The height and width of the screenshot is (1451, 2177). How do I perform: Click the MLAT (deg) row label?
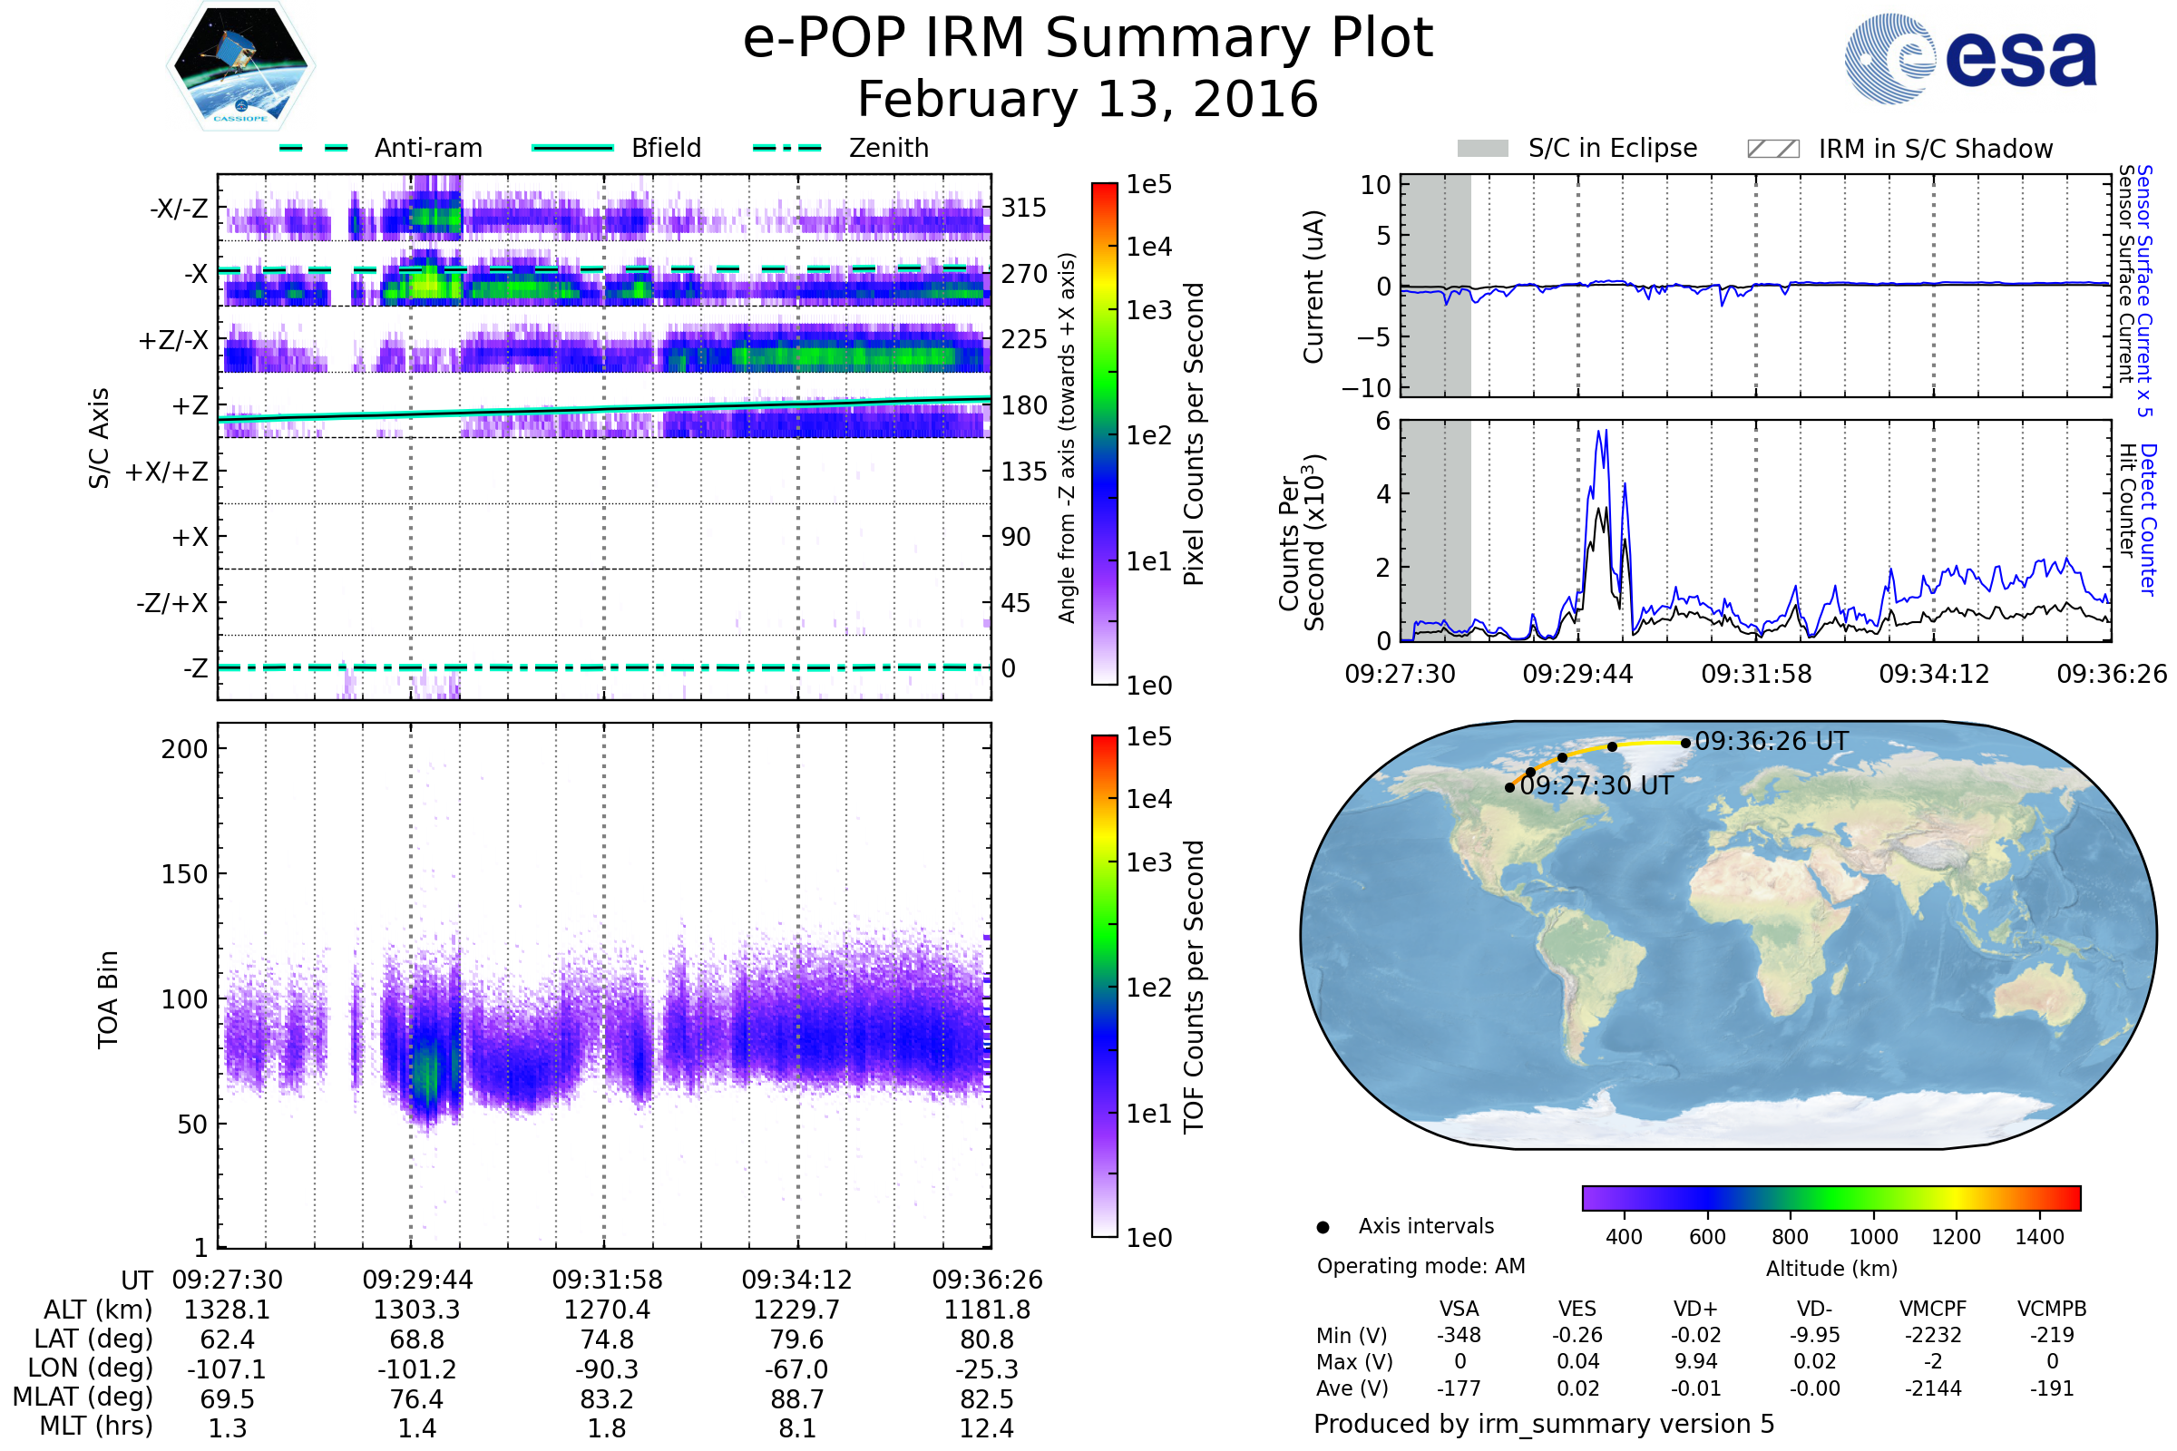(83, 1397)
